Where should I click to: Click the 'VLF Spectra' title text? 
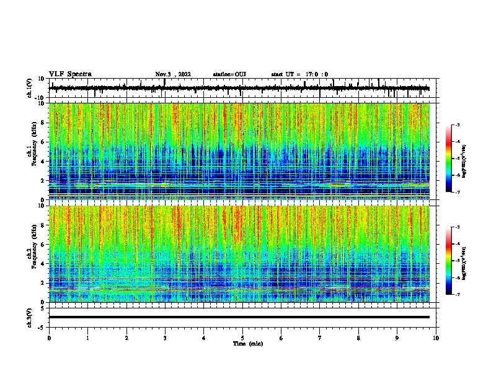[70, 74]
